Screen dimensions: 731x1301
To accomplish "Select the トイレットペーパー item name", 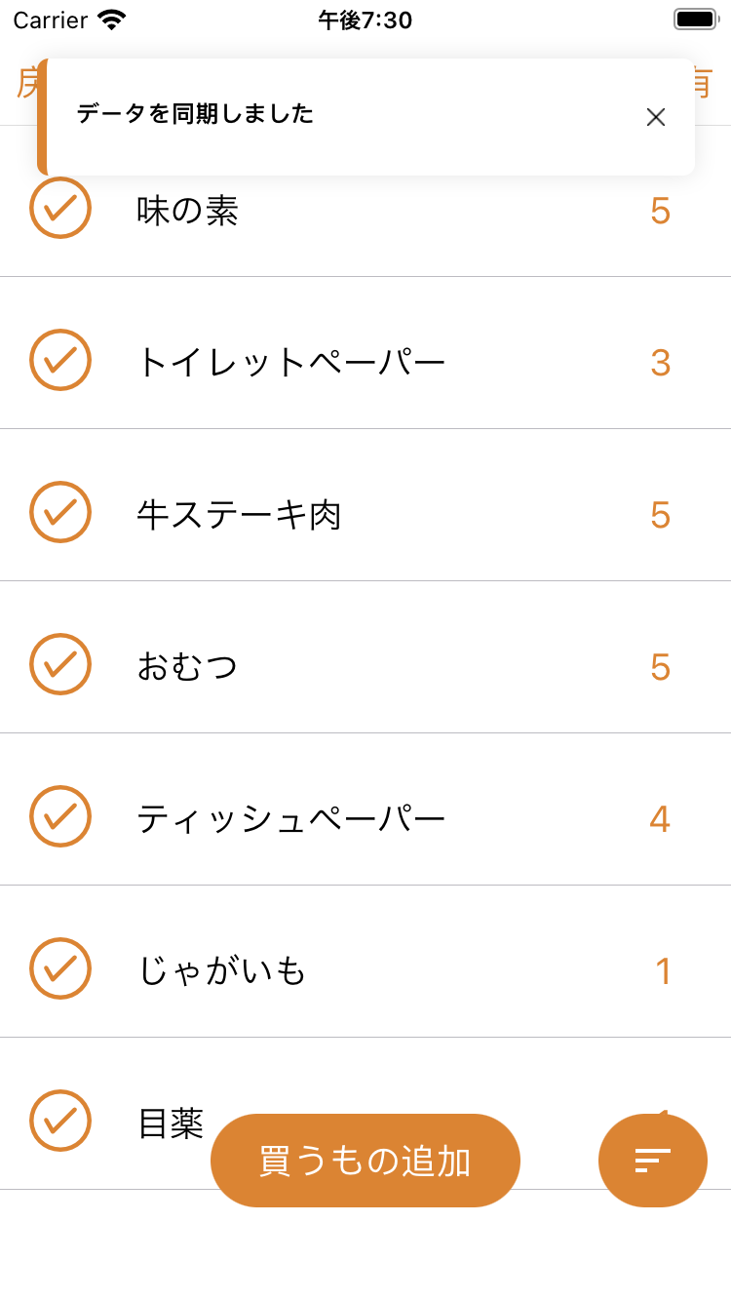I will click(290, 363).
